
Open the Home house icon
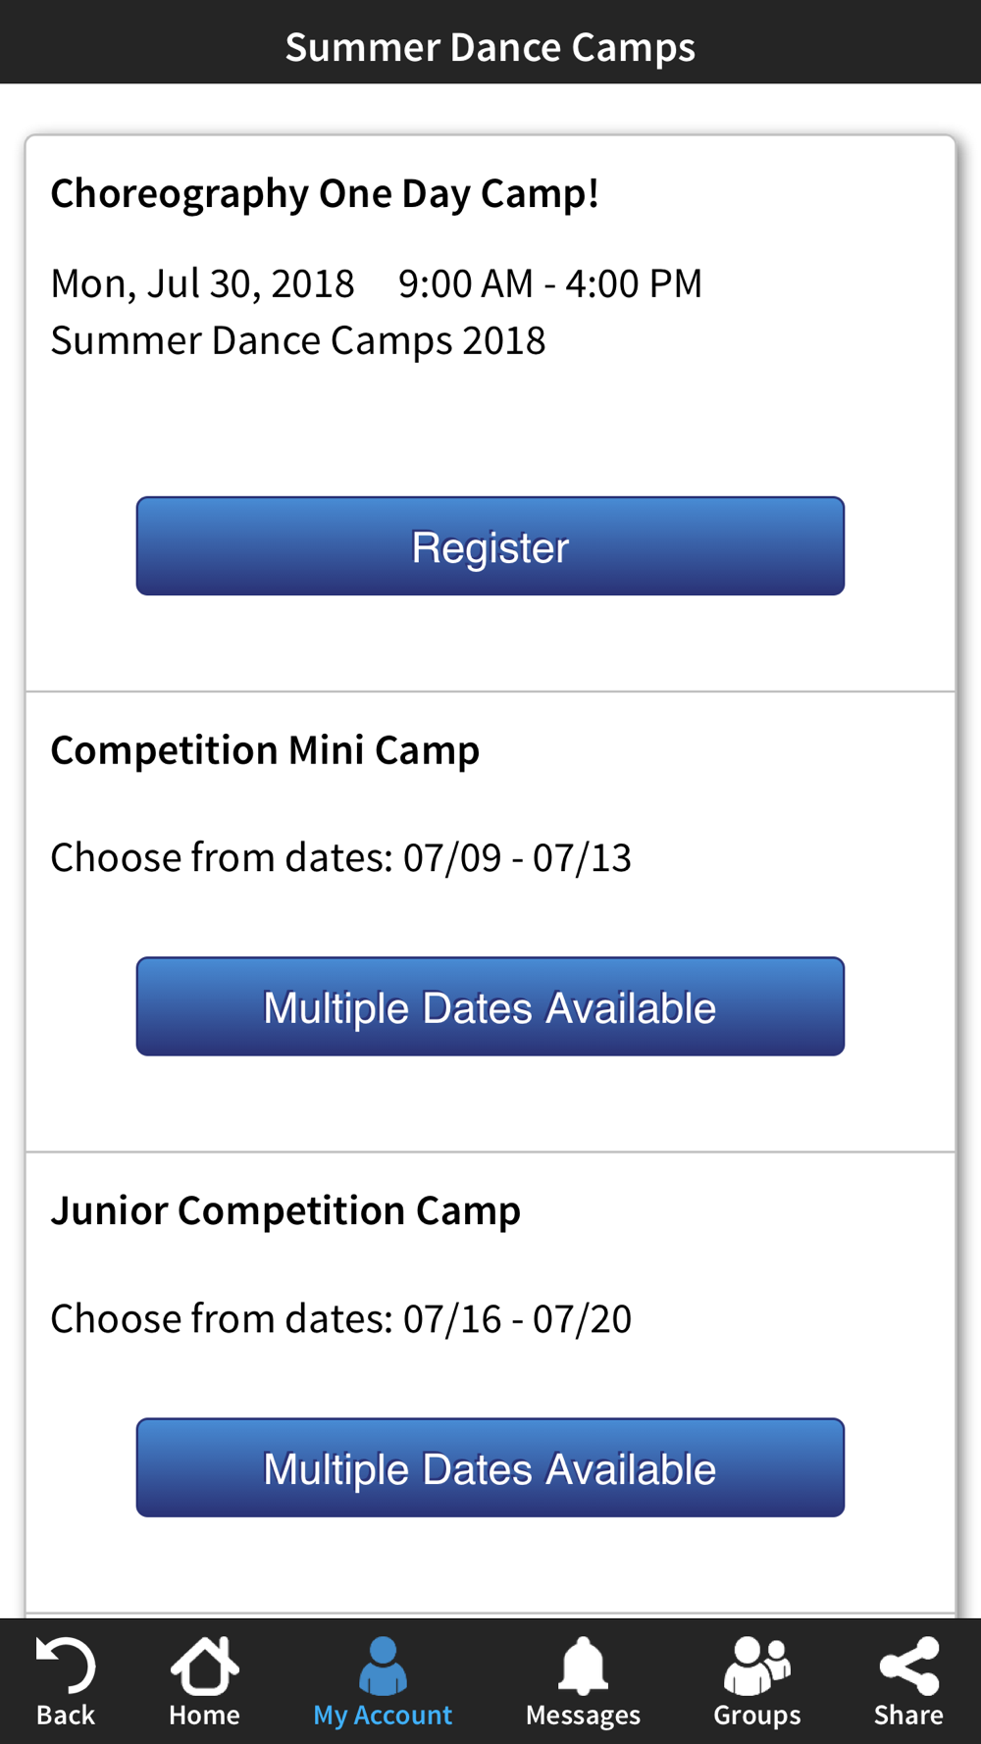(204, 1665)
